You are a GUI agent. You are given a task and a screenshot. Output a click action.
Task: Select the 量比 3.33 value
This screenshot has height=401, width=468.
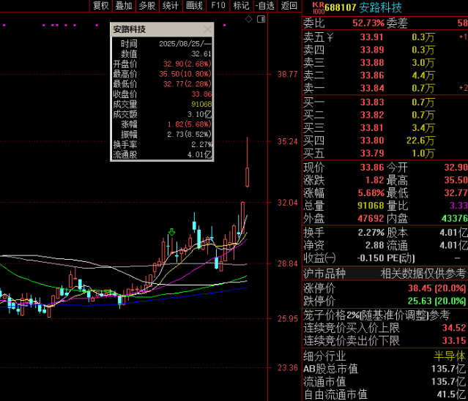click(x=458, y=206)
